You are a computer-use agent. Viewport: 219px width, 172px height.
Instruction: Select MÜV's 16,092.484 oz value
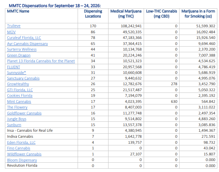(x=206, y=32)
